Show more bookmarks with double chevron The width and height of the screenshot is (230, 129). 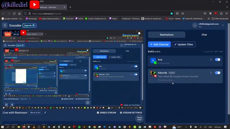pyautogui.click(x=208, y=19)
